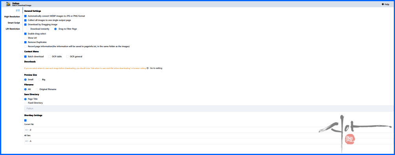
Task: Toggle the Remove Duplicates checkbox
Action: pos(25,42)
